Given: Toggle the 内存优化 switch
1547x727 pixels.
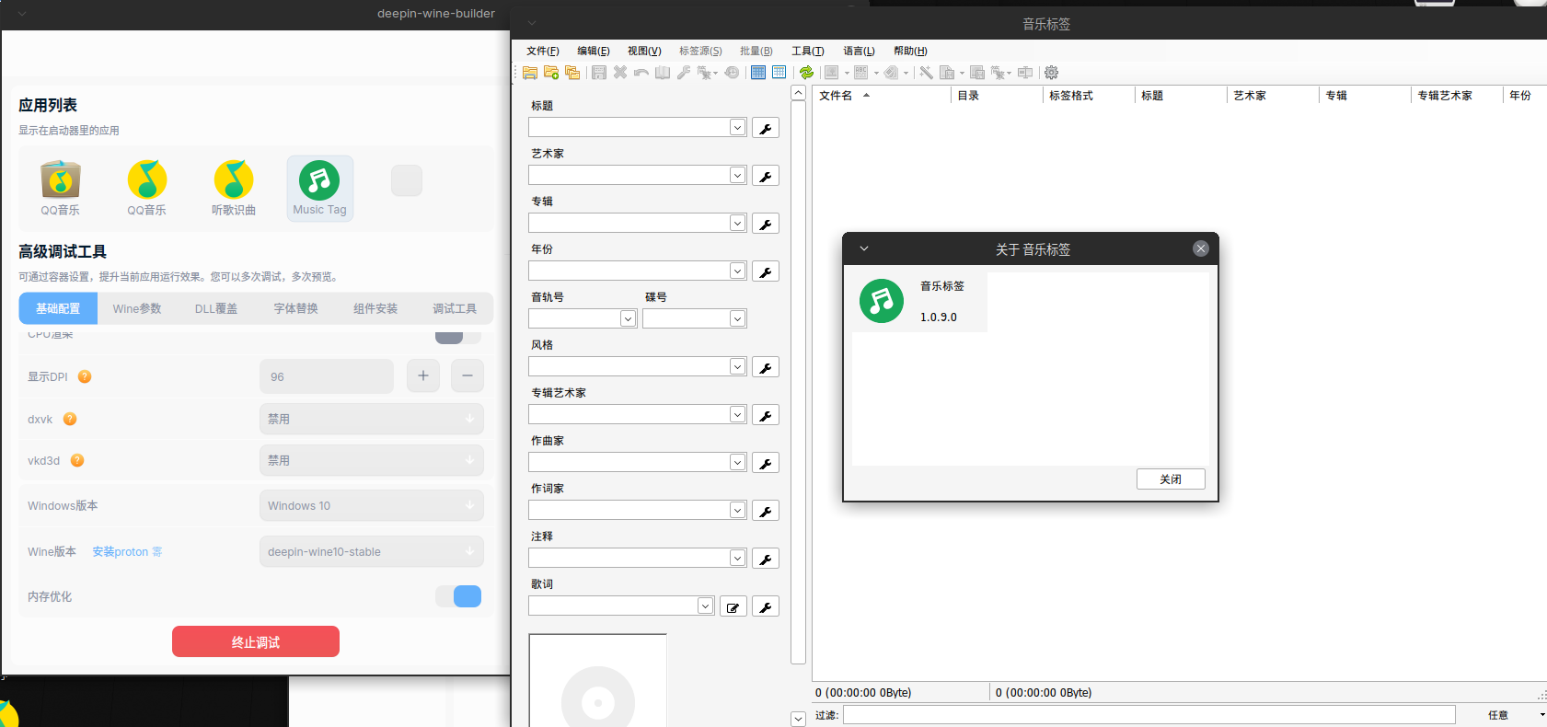Looking at the screenshot, I should [x=458, y=596].
